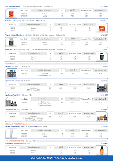Select All India Price 14,105 for Supplement Pack 200 LP

[x=89, y=117]
